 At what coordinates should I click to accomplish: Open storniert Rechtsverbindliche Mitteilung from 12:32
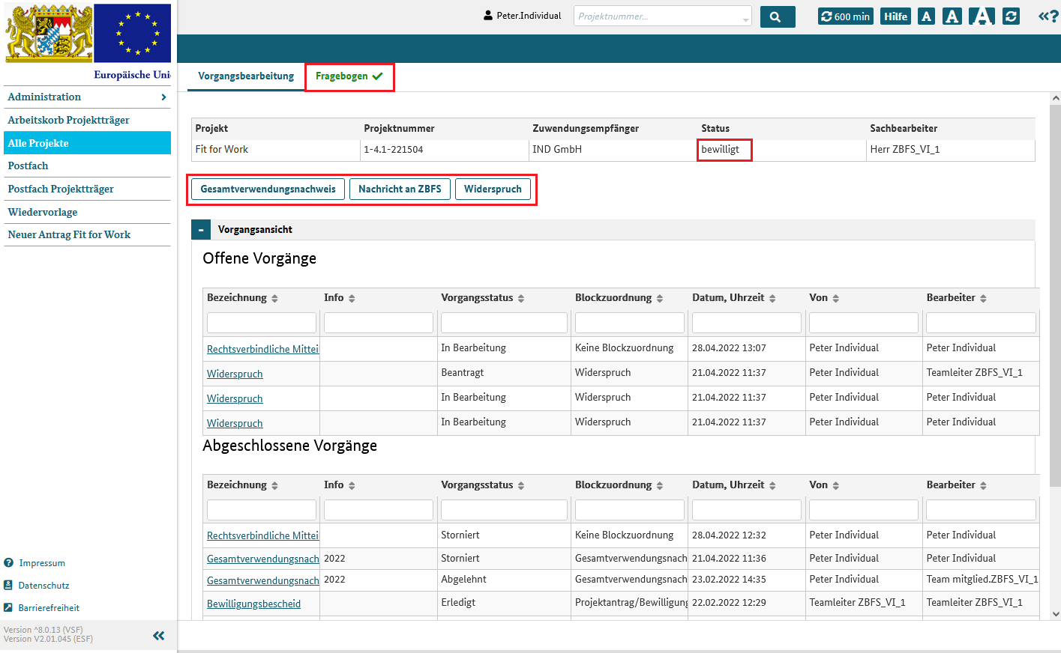pos(262,535)
